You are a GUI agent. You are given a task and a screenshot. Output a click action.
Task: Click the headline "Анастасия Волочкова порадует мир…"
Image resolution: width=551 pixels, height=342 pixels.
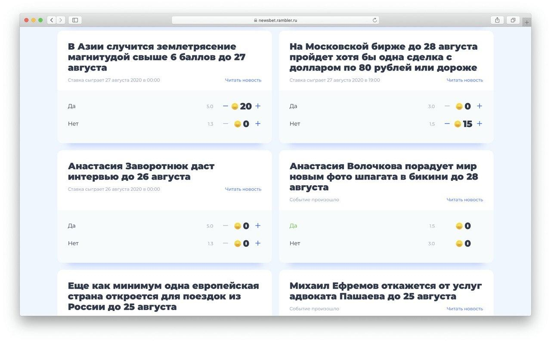pos(384,177)
